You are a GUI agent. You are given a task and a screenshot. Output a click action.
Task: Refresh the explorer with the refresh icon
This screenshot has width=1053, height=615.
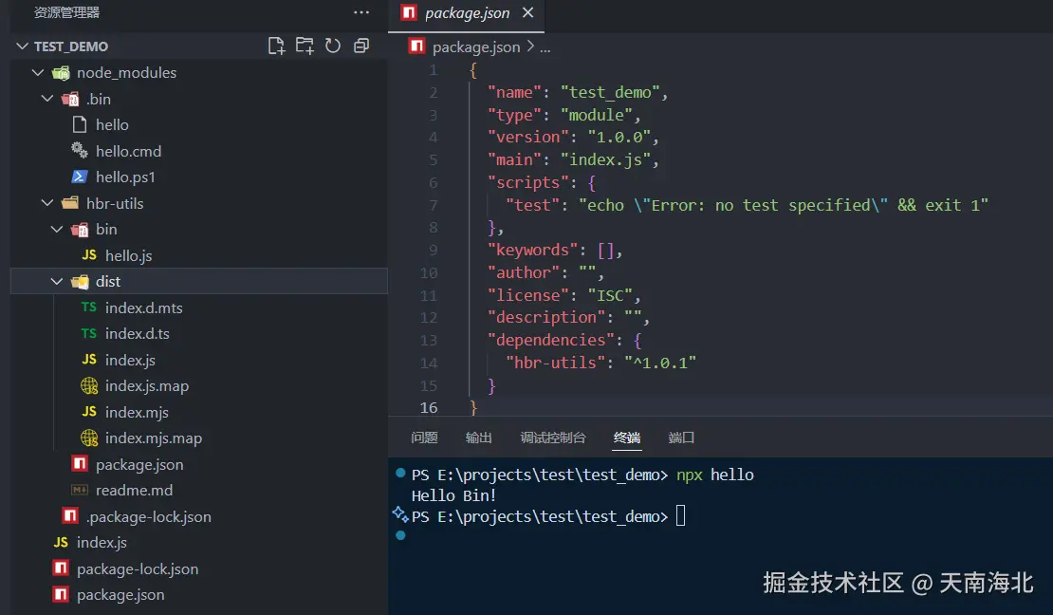pyautogui.click(x=333, y=46)
